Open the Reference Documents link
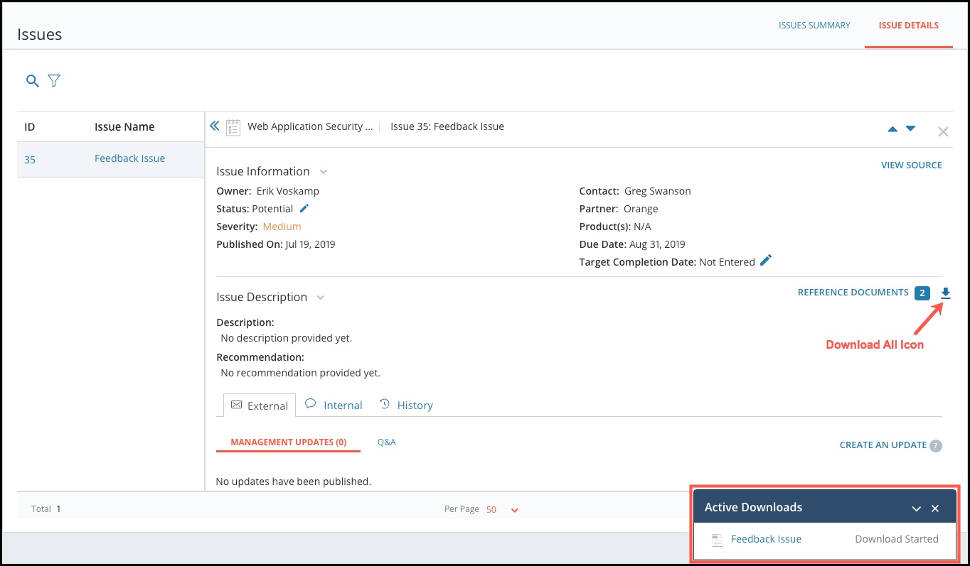Screen dimensions: 970x566 click(x=853, y=293)
